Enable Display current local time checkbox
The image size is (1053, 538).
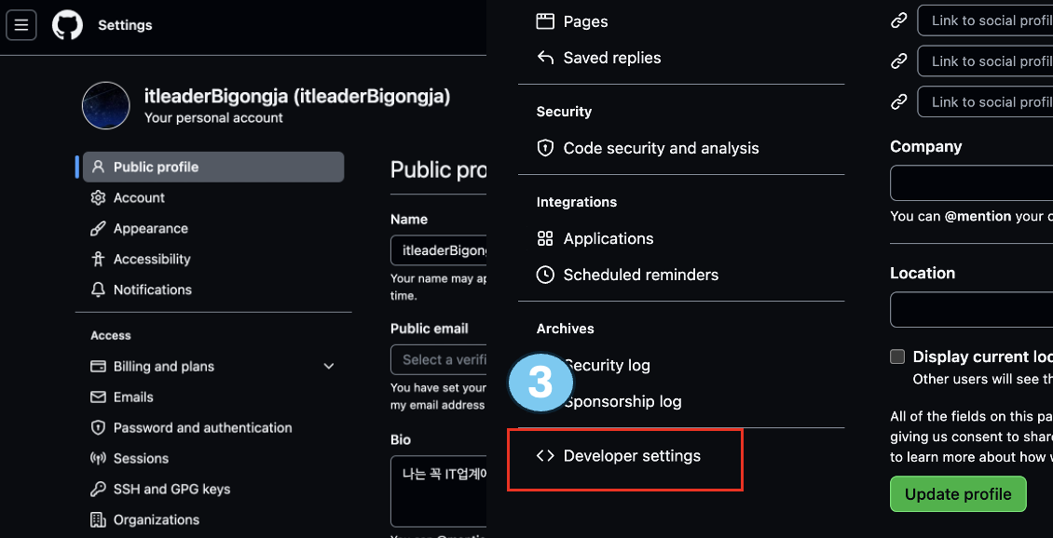tap(897, 356)
